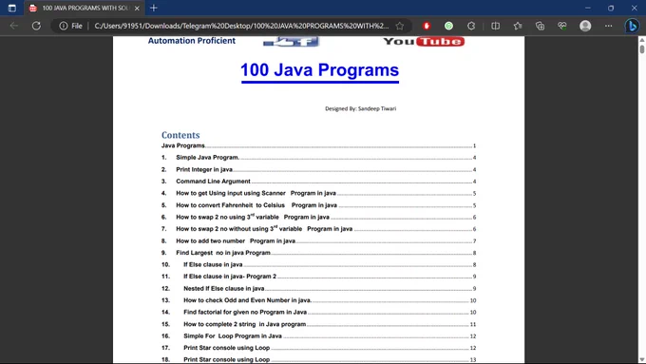Open Browser essentials heart icon
The width and height of the screenshot is (646, 364).
(562, 26)
